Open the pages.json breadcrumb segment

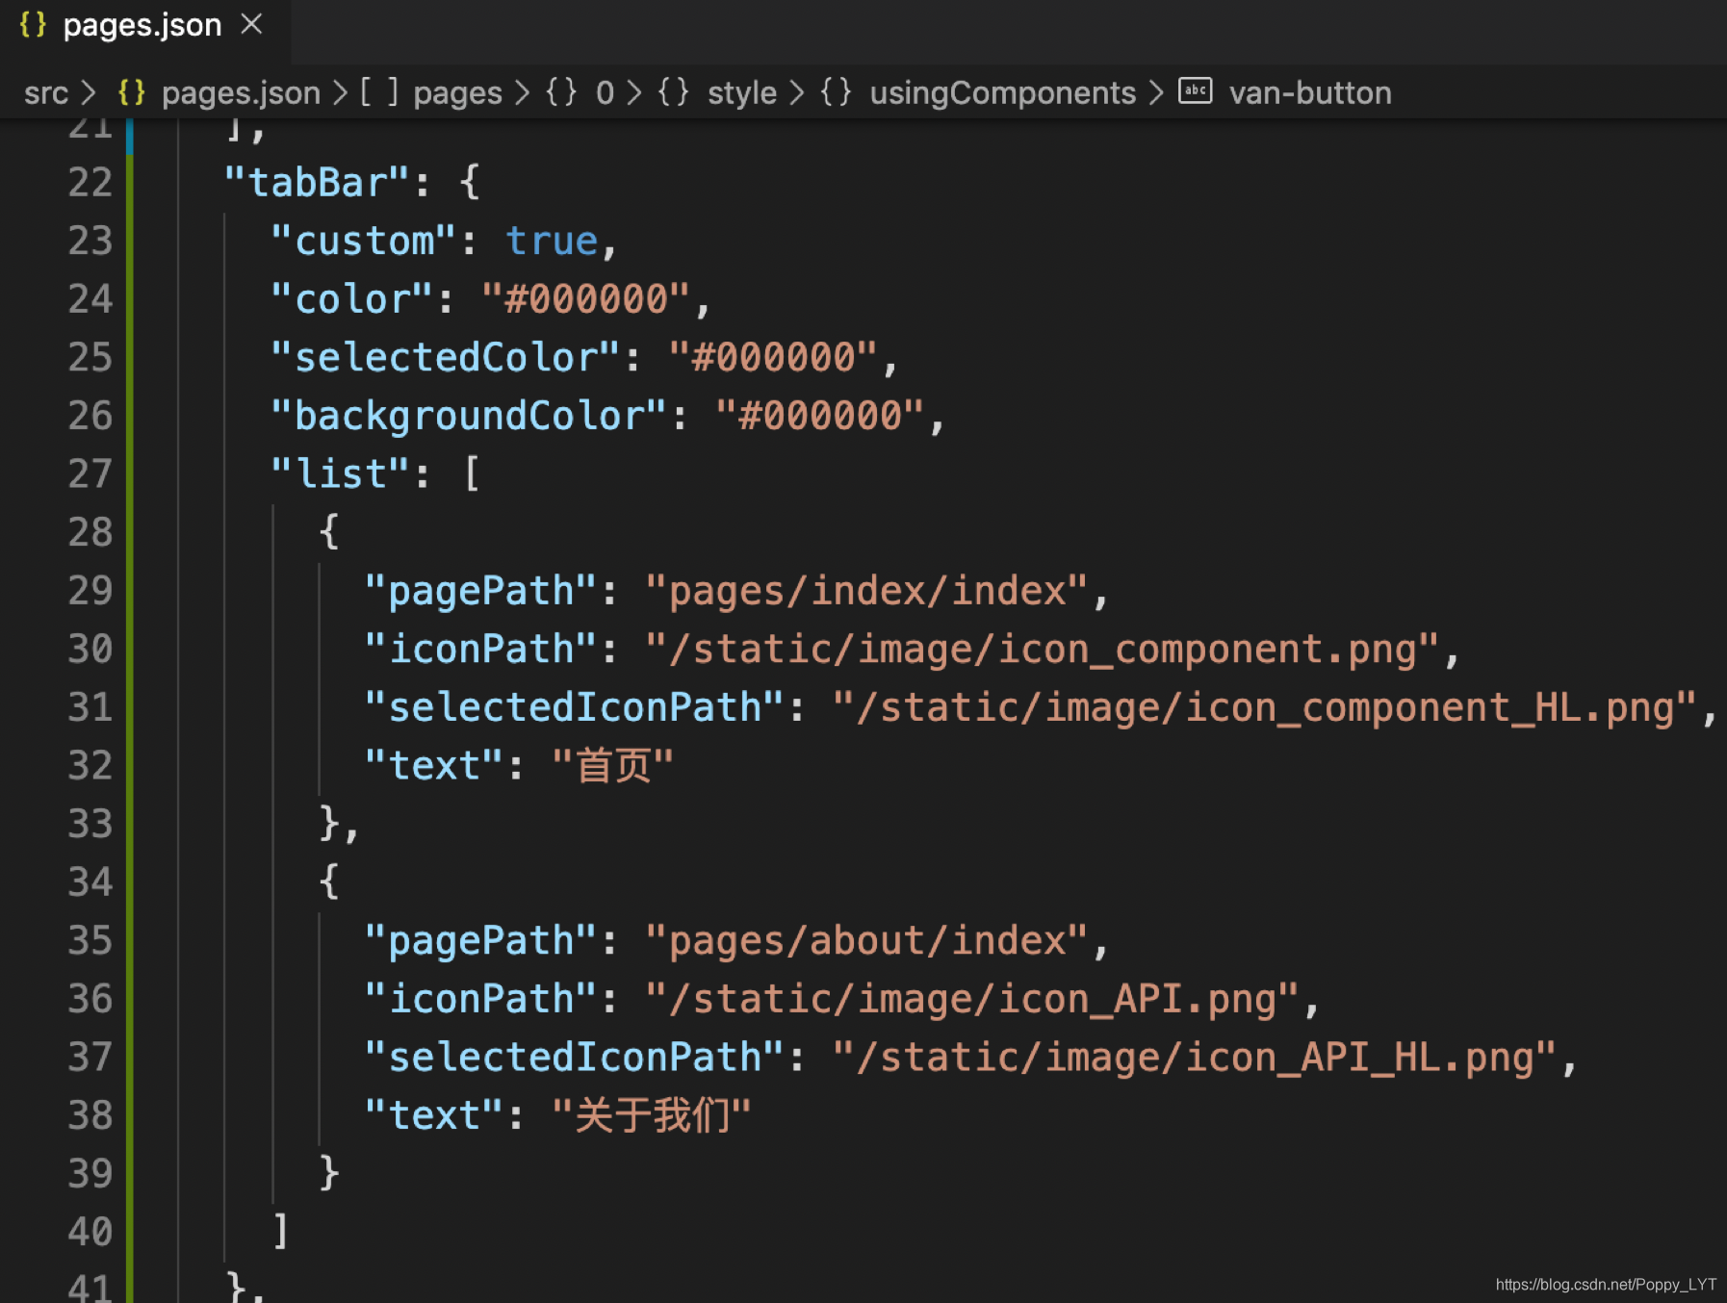tap(241, 93)
